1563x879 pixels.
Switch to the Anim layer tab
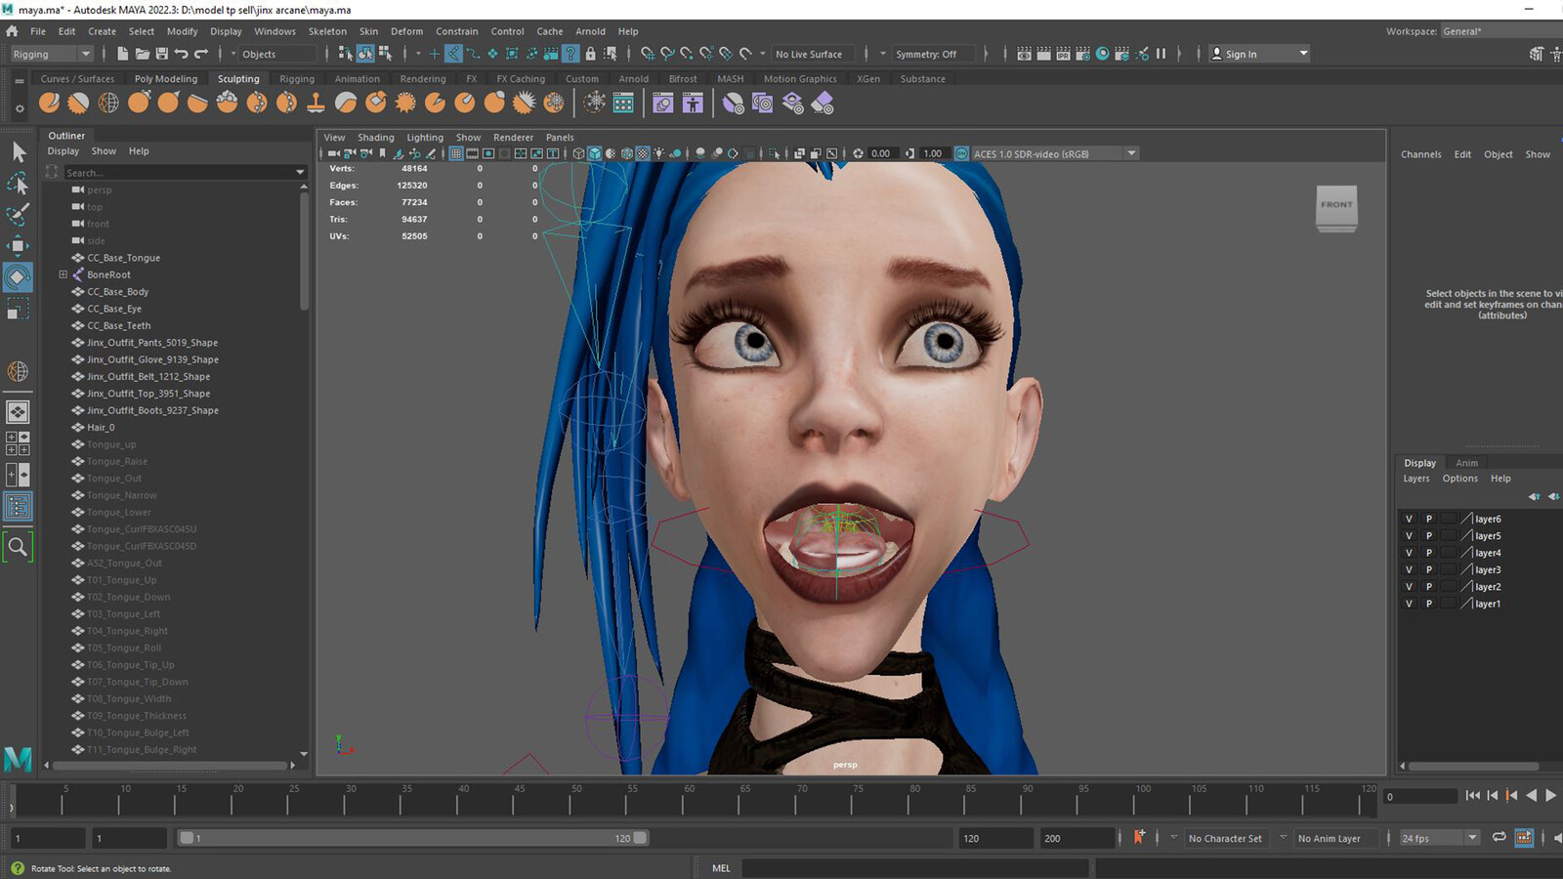point(1466,463)
